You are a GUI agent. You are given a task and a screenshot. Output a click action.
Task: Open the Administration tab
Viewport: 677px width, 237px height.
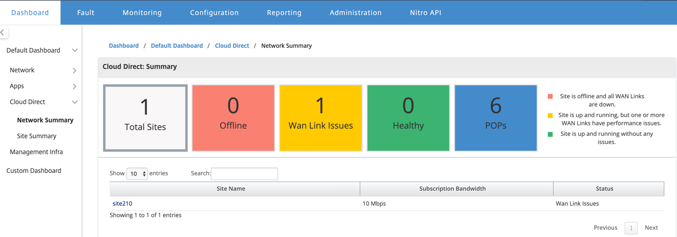coord(355,13)
